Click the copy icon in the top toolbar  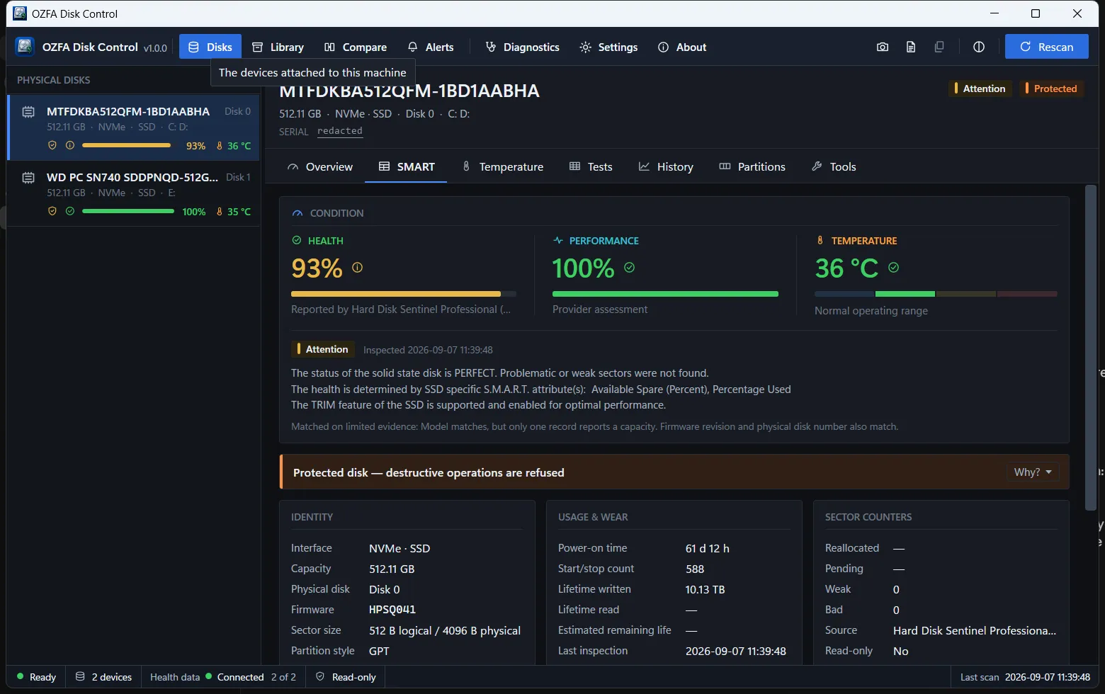coord(939,47)
